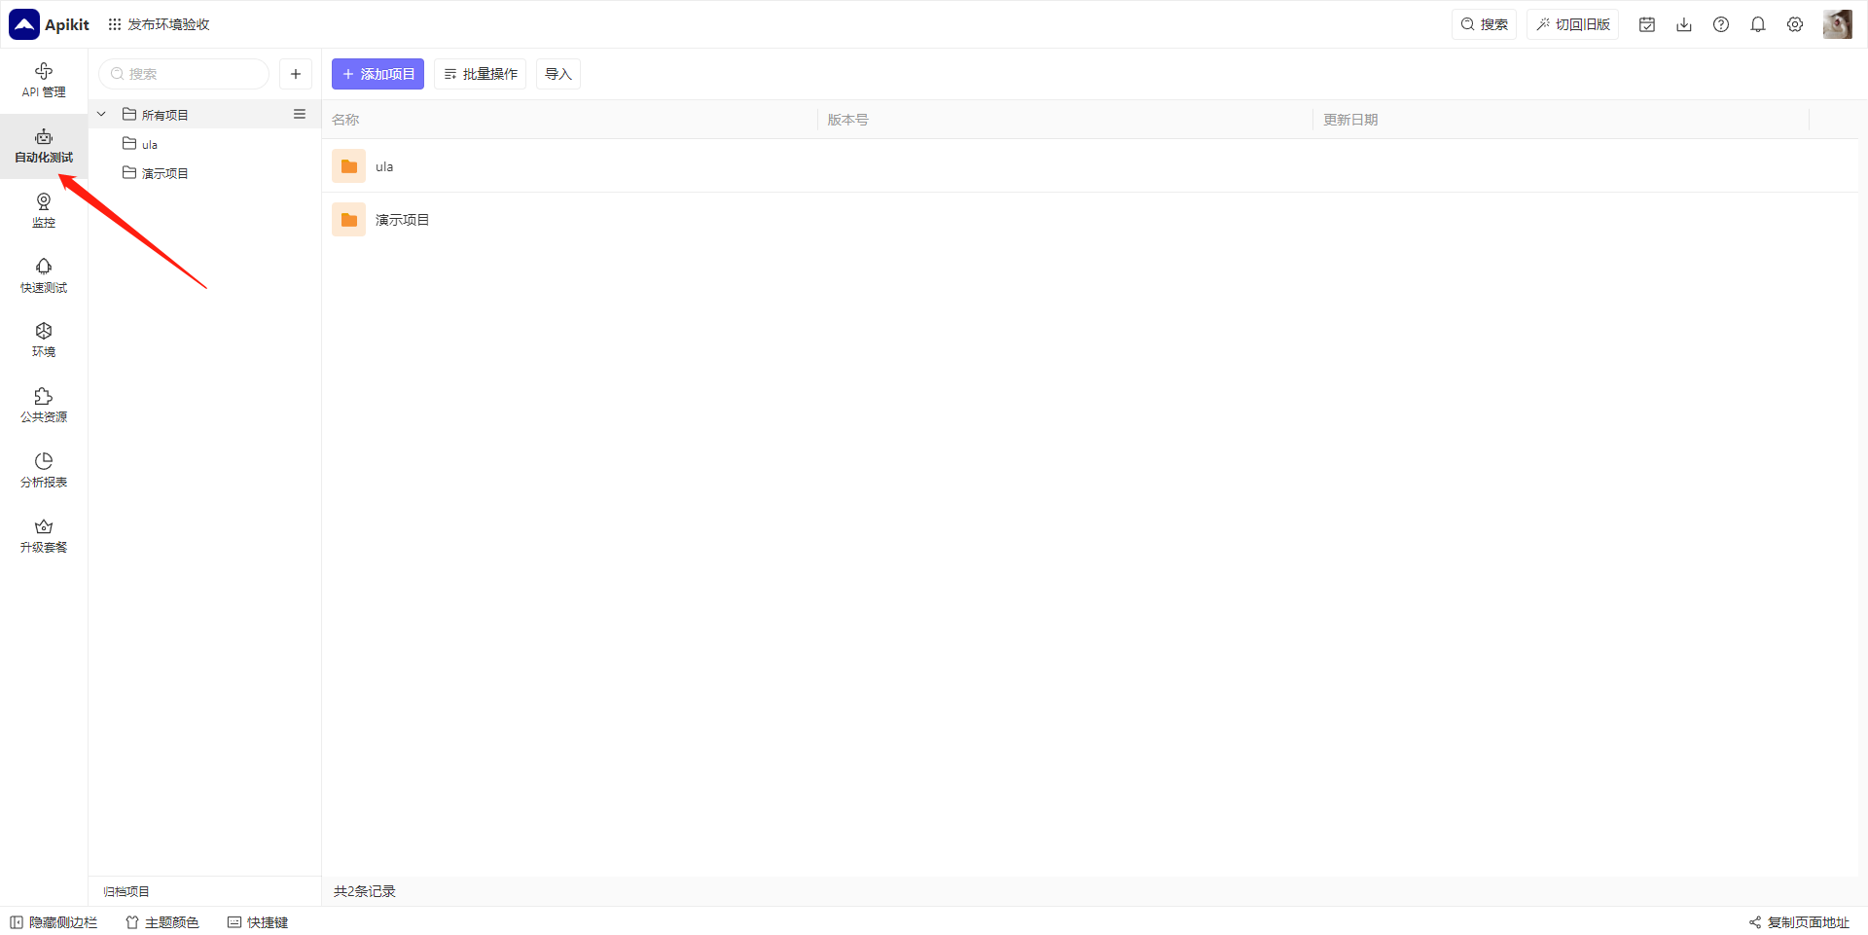Click 复制页面地址 to copy page URL
This screenshot has width=1868, height=935.
click(x=1800, y=922)
